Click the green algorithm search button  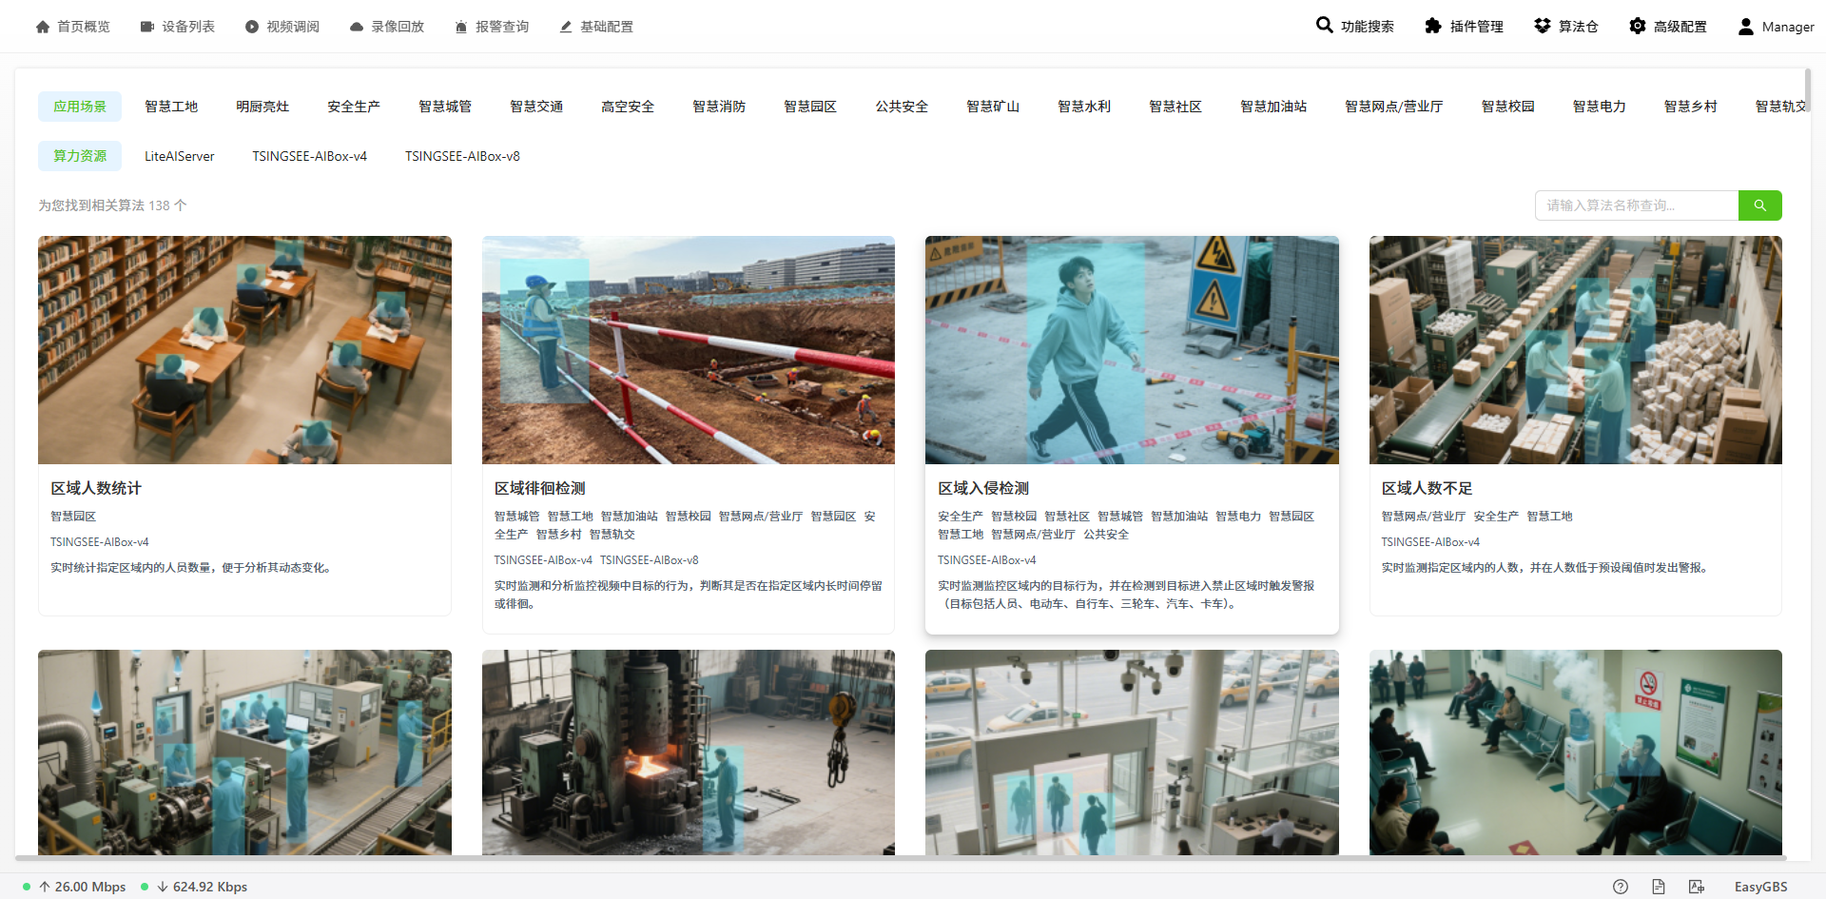[x=1760, y=205]
